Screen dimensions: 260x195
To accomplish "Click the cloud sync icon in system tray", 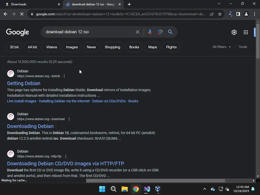I will (x=213, y=189).
